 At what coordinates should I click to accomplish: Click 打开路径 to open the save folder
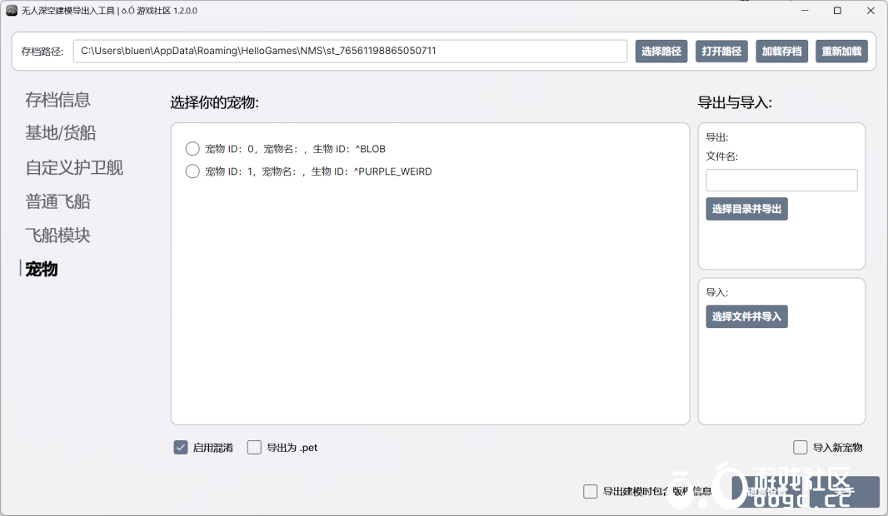[x=721, y=51]
